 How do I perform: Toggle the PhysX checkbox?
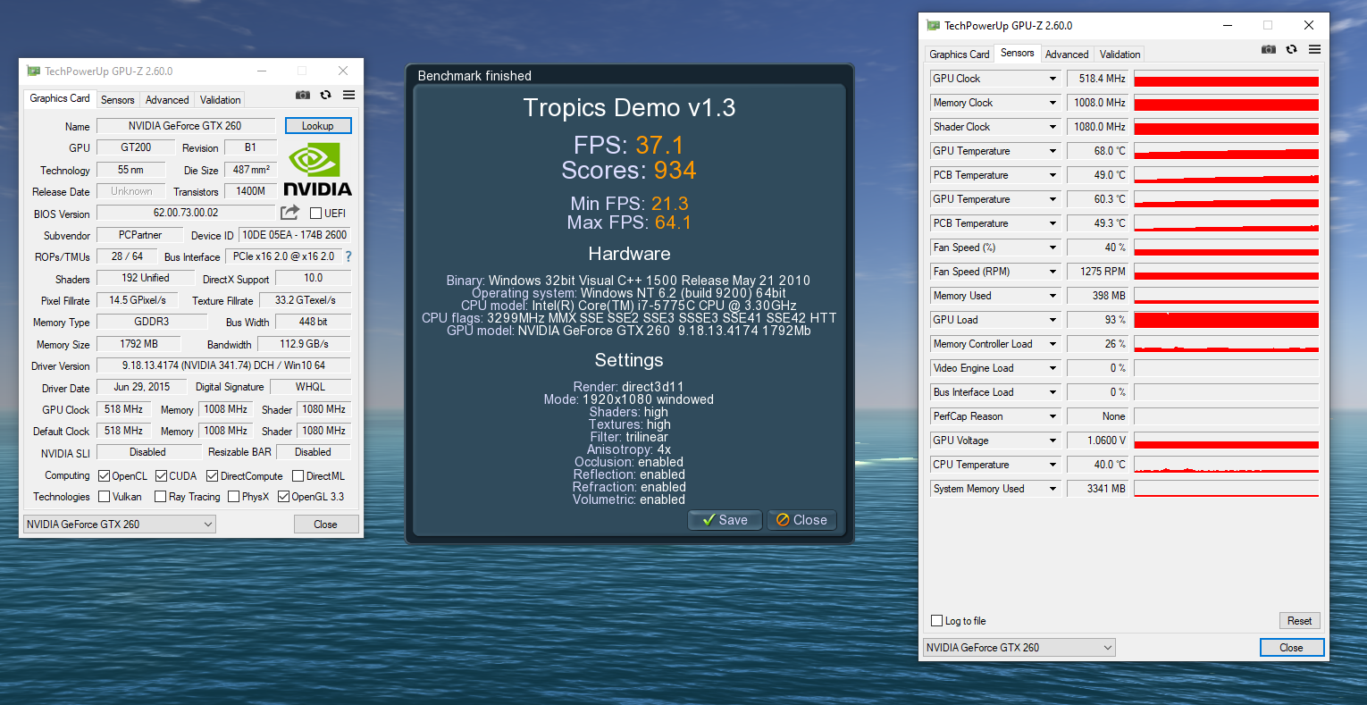coord(234,497)
